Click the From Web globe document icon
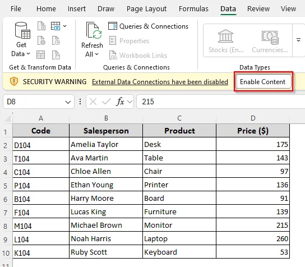Viewport: 305px width, 267px height. [41, 40]
